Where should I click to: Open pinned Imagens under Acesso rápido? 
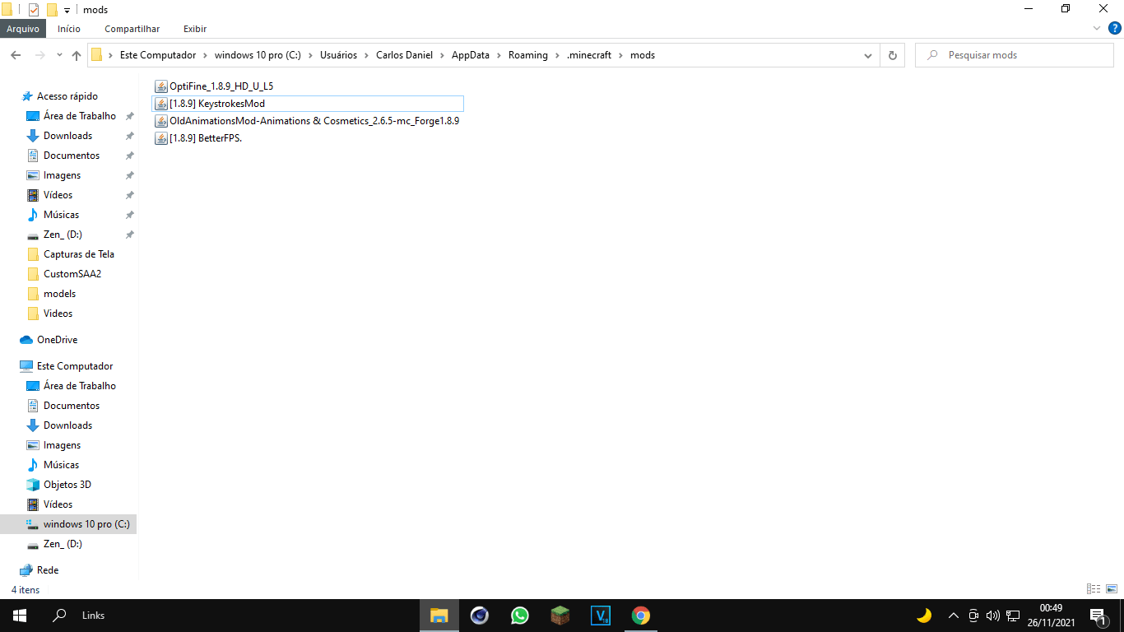(x=62, y=175)
